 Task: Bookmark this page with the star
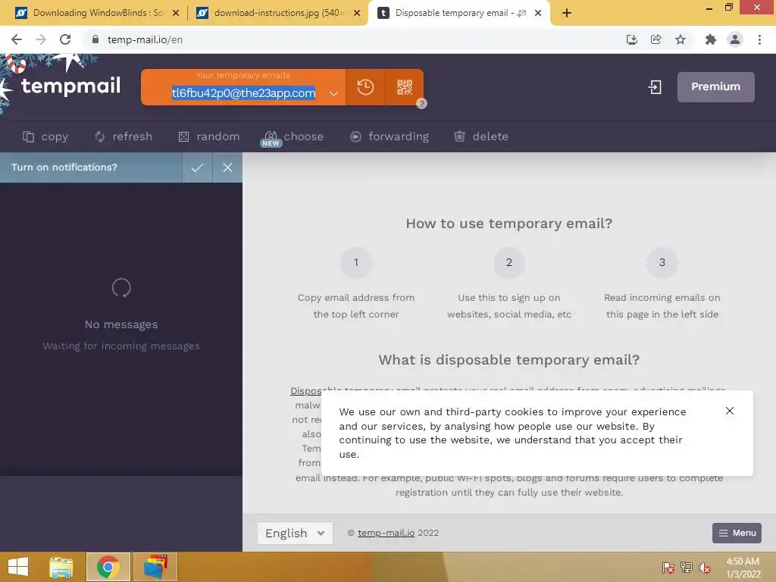coord(681,39)
